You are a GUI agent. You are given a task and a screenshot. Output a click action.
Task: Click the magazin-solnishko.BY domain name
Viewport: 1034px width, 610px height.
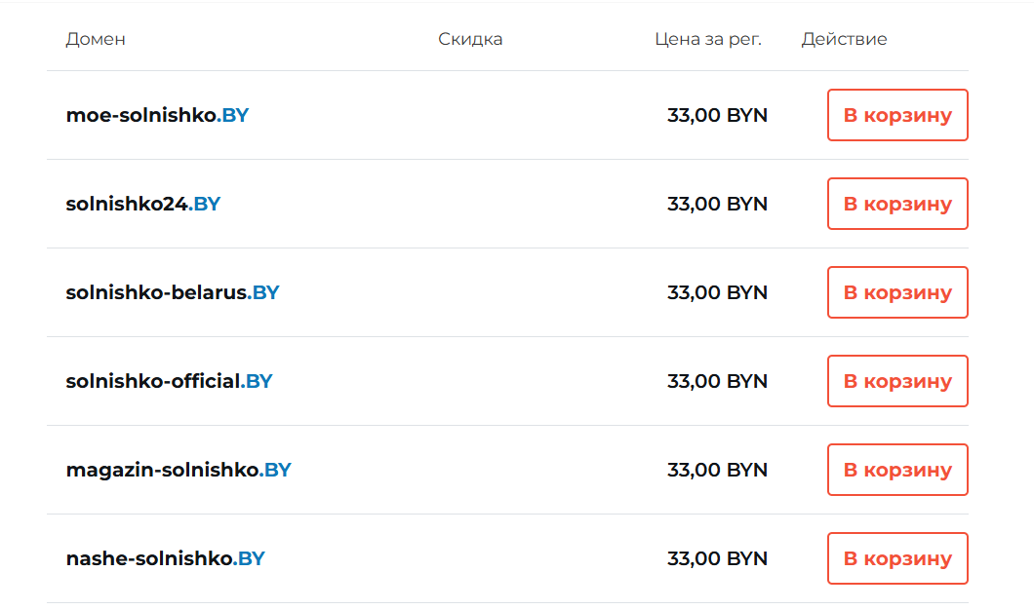pos(179,470)
